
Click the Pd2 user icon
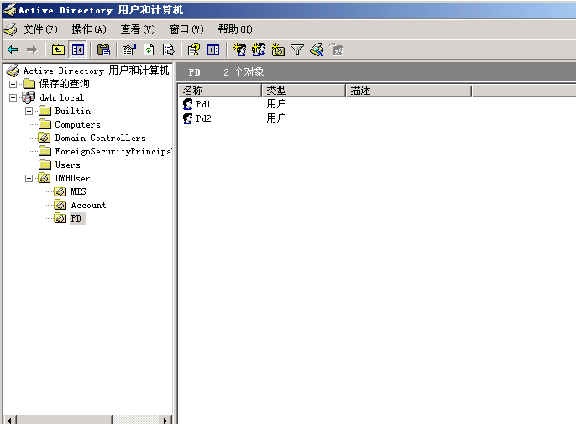[188, 118]
